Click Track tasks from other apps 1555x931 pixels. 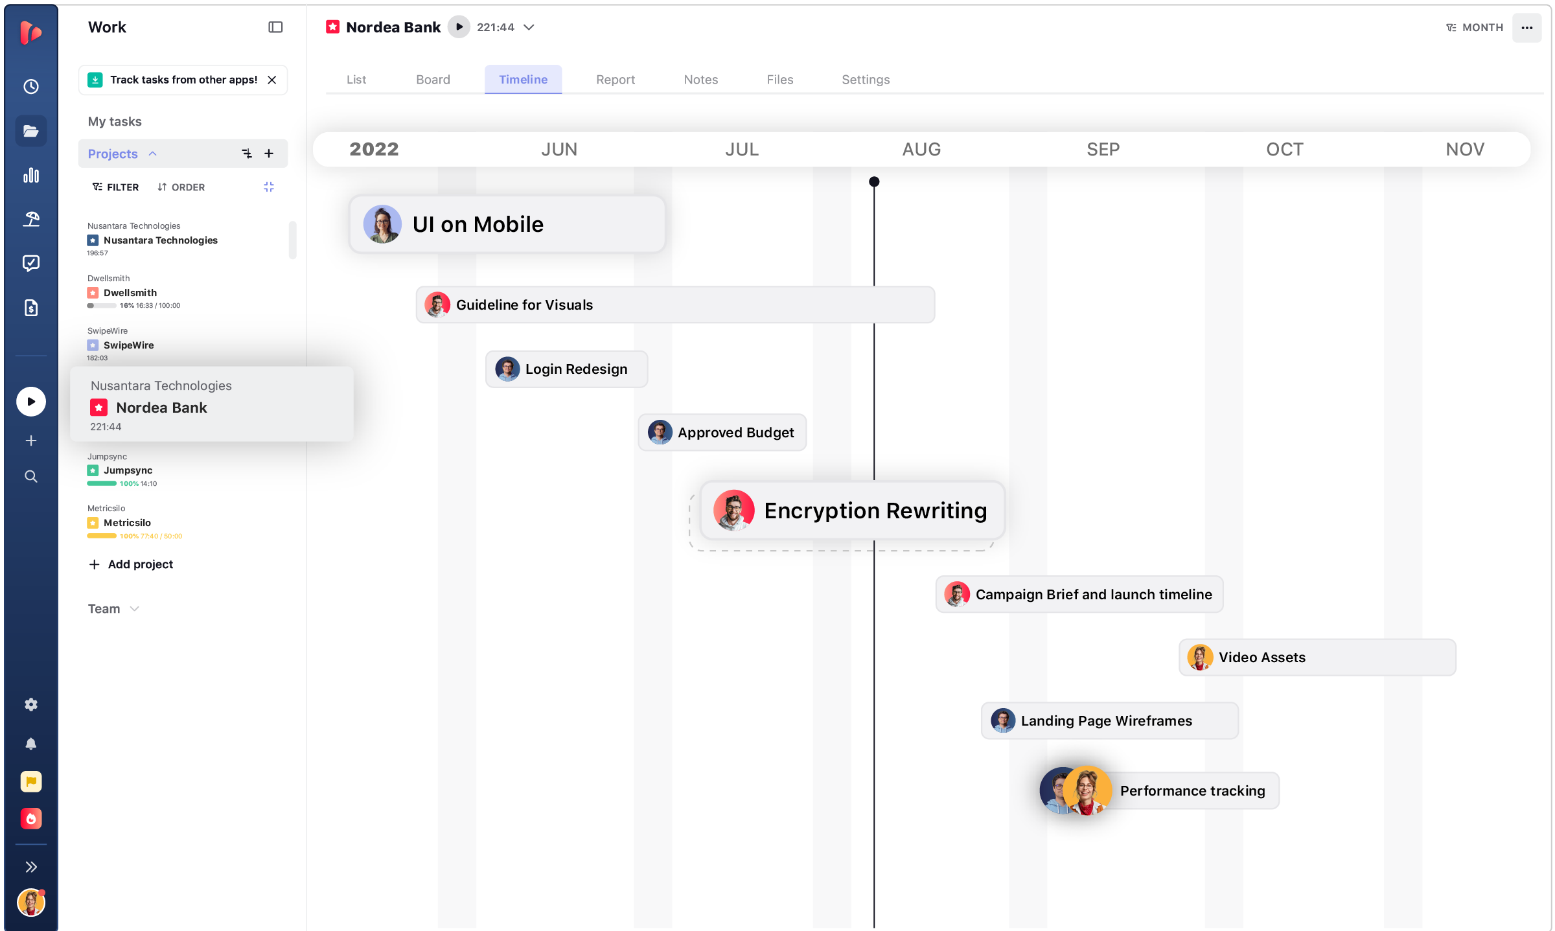pos(183,80)
